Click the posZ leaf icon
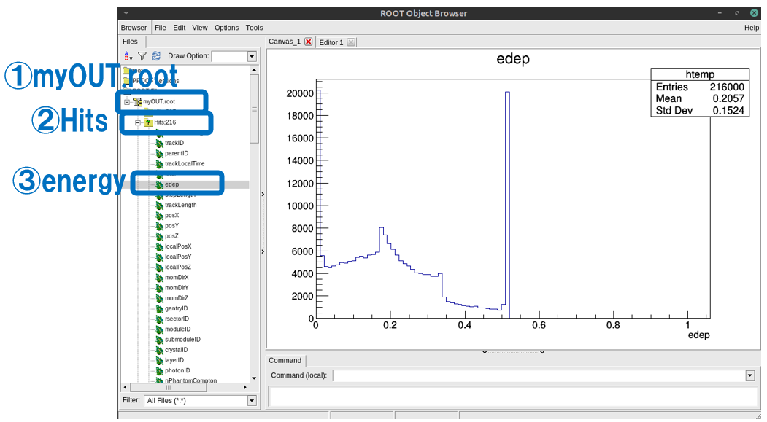 [160, 236]
